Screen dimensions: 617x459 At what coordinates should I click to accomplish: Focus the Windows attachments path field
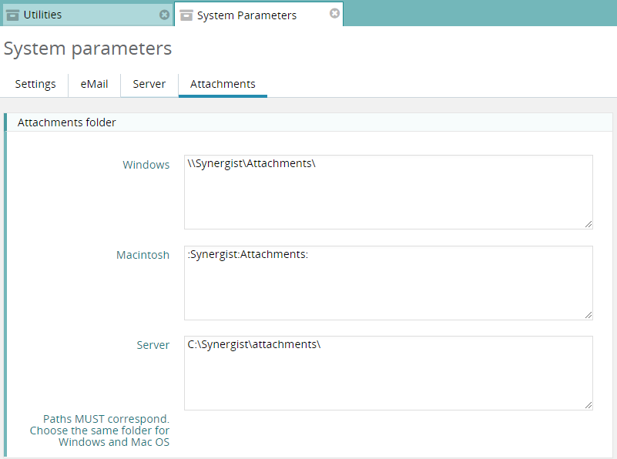tap(388, 192)
